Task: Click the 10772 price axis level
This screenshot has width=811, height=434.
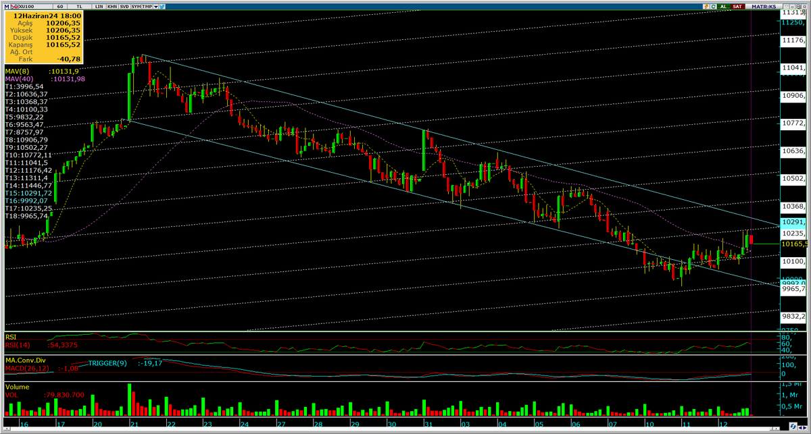Action: point(793,124)
